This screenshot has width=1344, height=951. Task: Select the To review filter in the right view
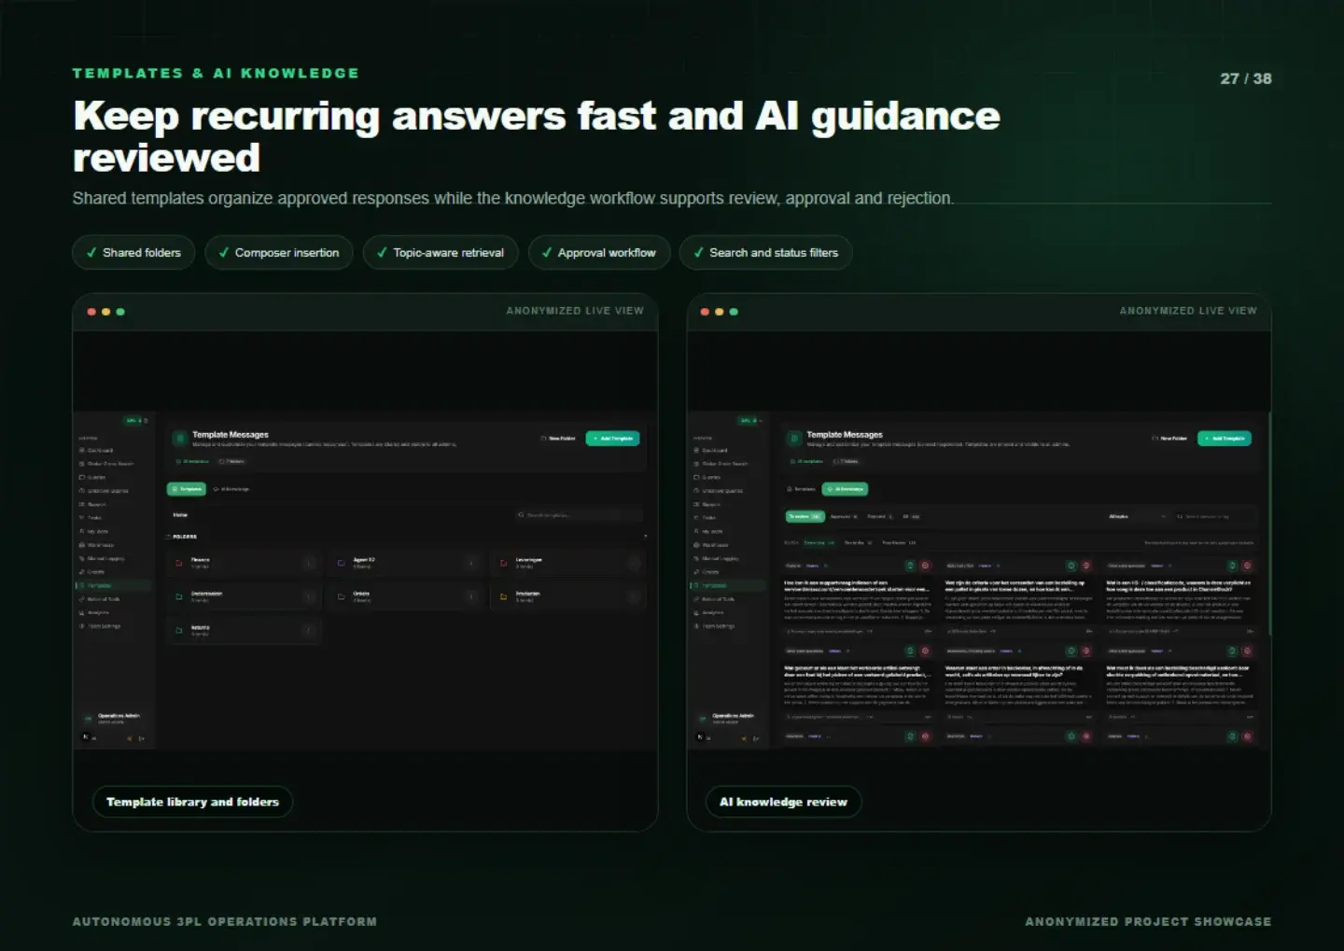point(805,517)
